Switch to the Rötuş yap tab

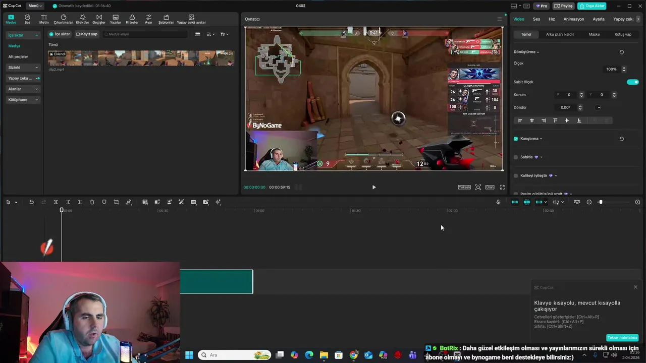pyautogui.click(x=623, y=34)
